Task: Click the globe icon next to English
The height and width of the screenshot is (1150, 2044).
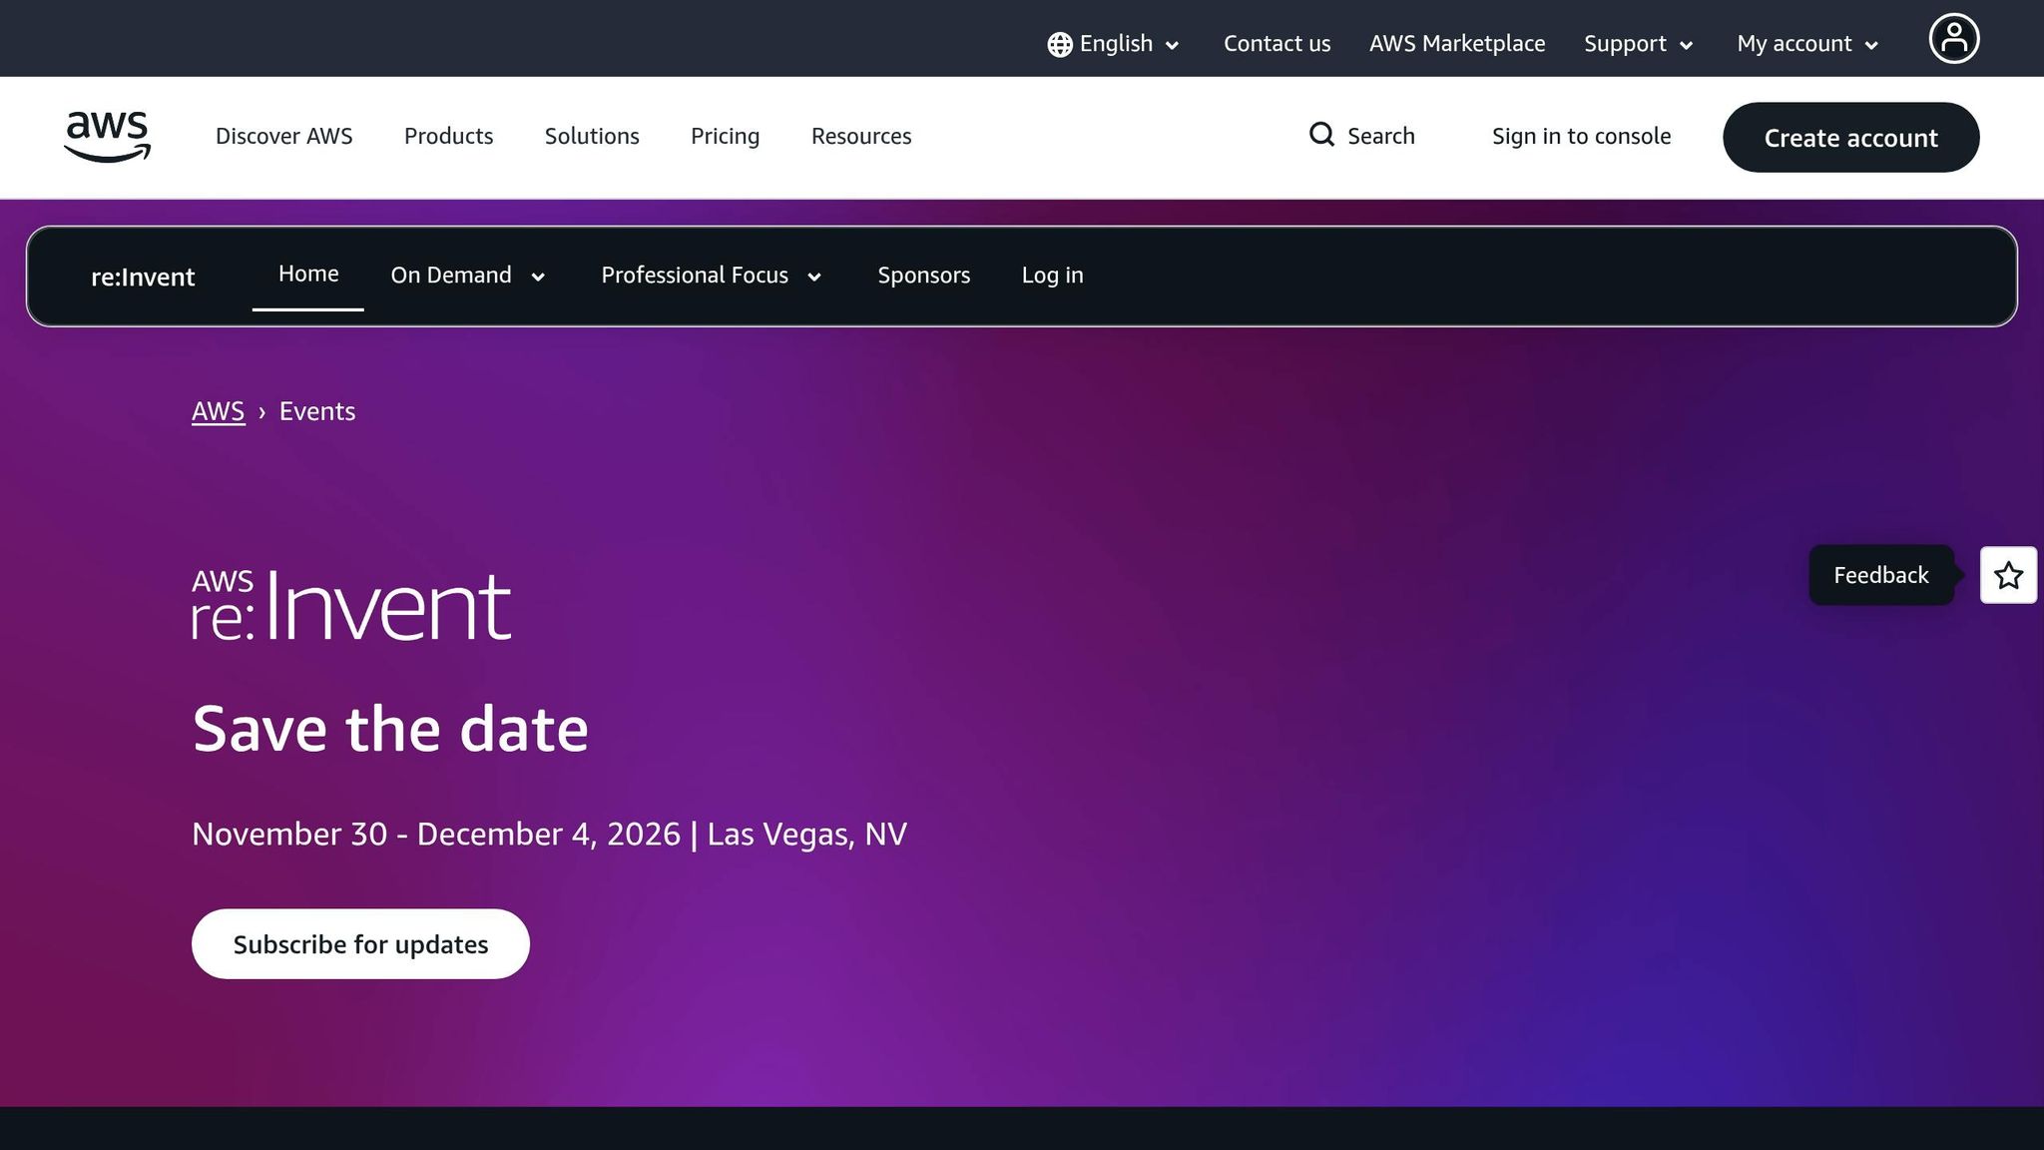Action: (1060, 44)
